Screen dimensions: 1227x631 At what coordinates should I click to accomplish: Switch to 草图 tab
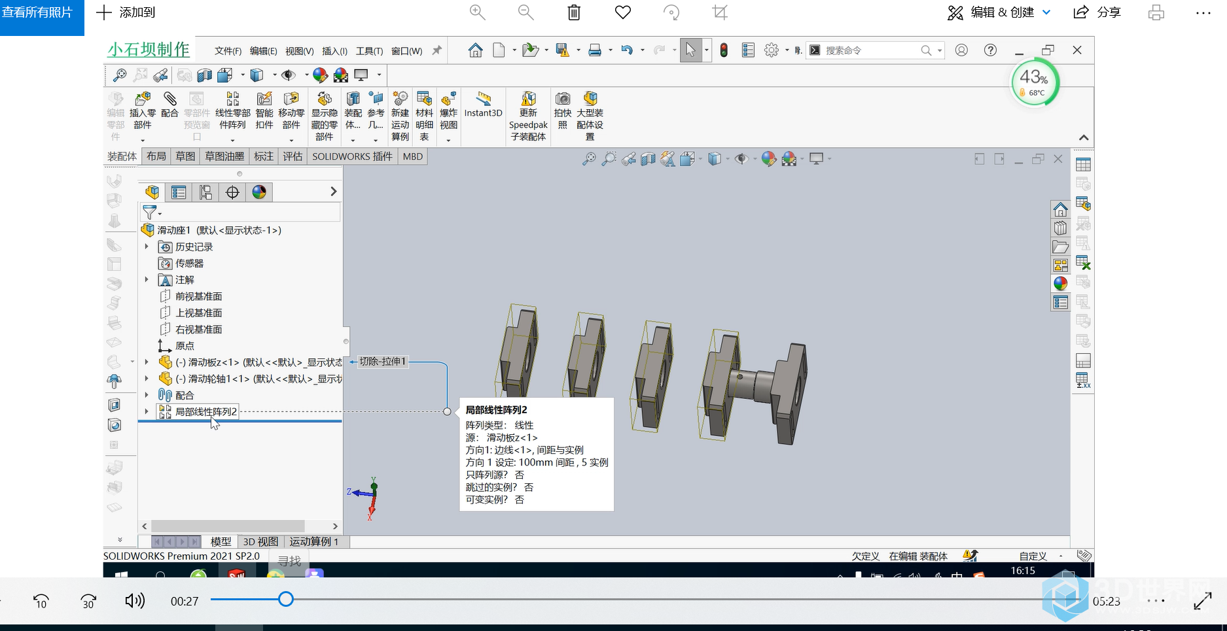(185, 156)
